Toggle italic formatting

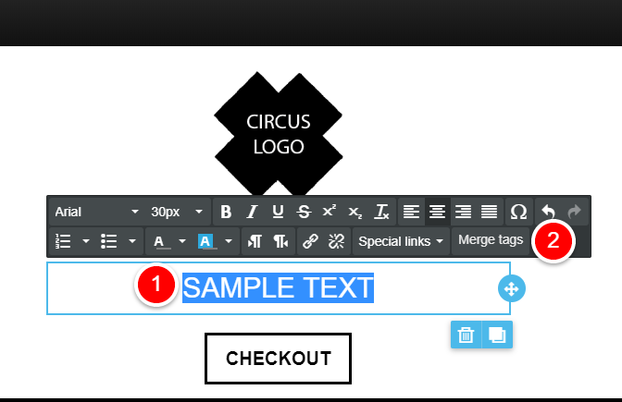click(252, 212)
